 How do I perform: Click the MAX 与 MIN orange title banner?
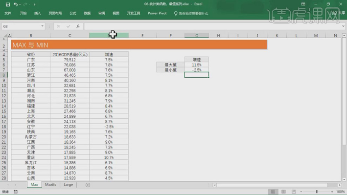[x=139, y=45]
